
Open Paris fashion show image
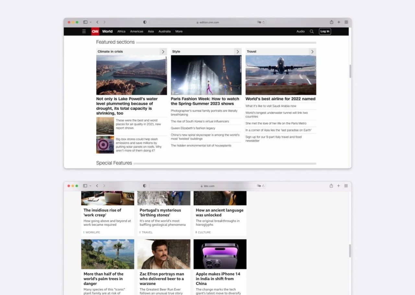(206, 75)
